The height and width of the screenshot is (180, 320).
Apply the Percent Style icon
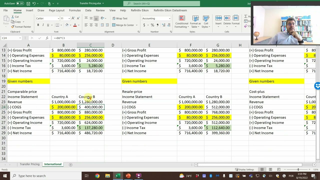152,25
